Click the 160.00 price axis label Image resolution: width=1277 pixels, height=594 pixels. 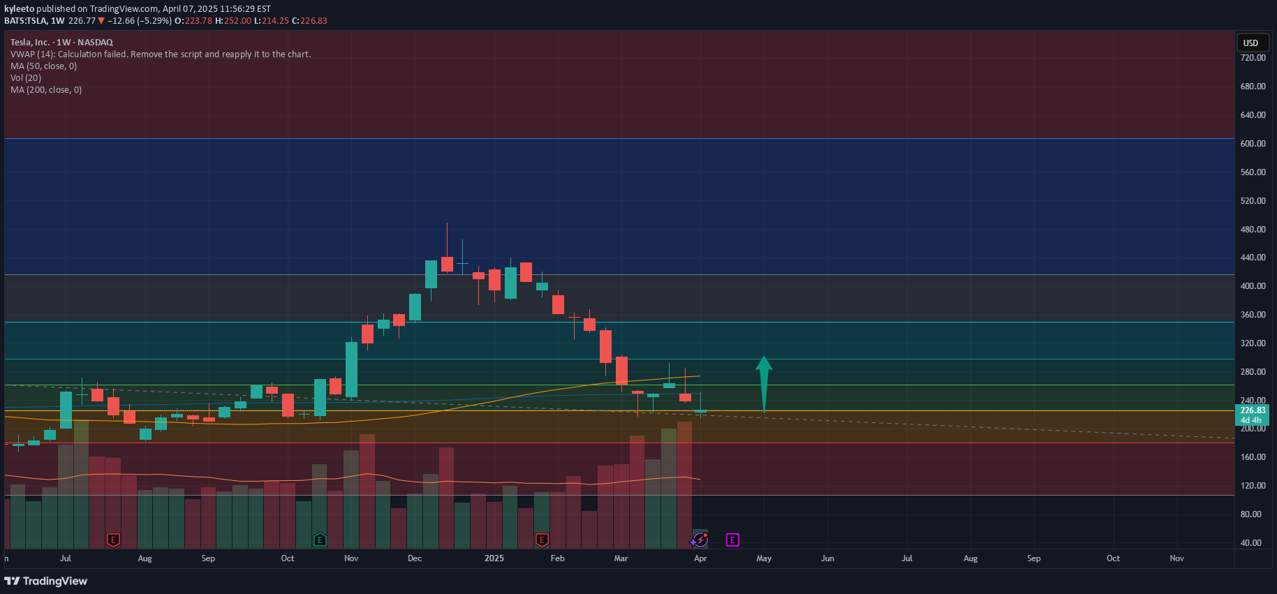(1253, 457)
